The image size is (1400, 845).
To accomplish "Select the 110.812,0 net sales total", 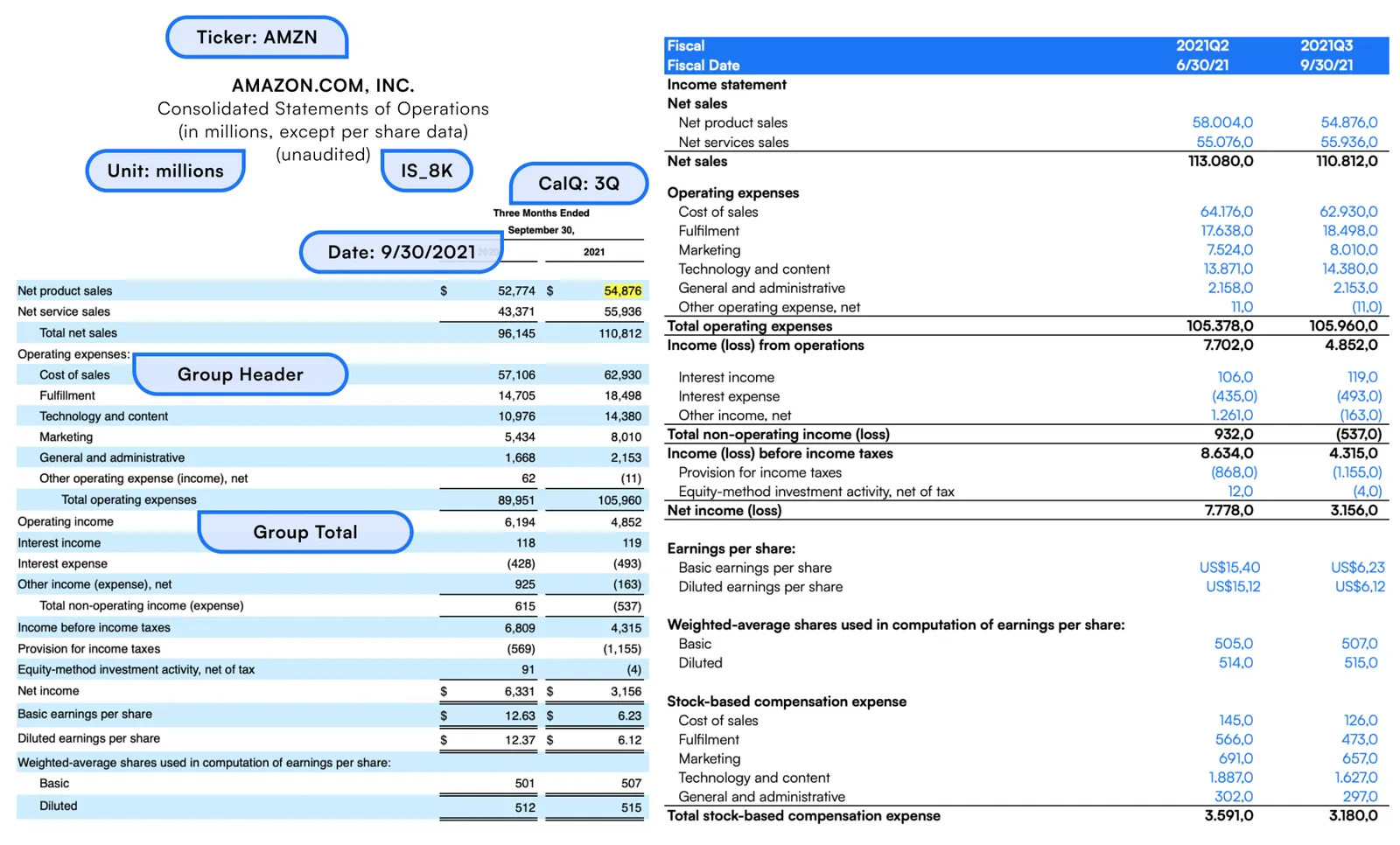I will click(1347, 161).
